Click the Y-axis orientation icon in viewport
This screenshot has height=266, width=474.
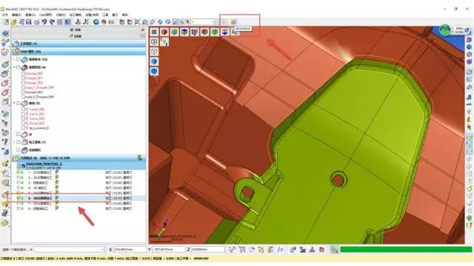tap(164, 41)
